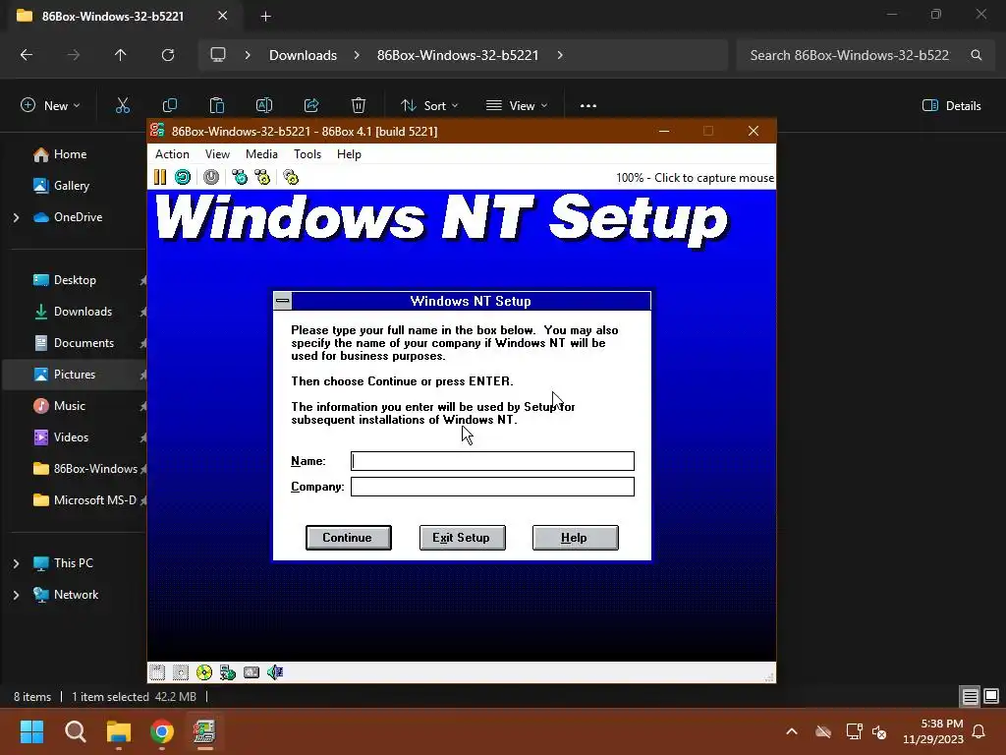This screenshot has width=1006, height=755.
Task: Click the second floppy drive status icon
Action: tap(181, 672)
